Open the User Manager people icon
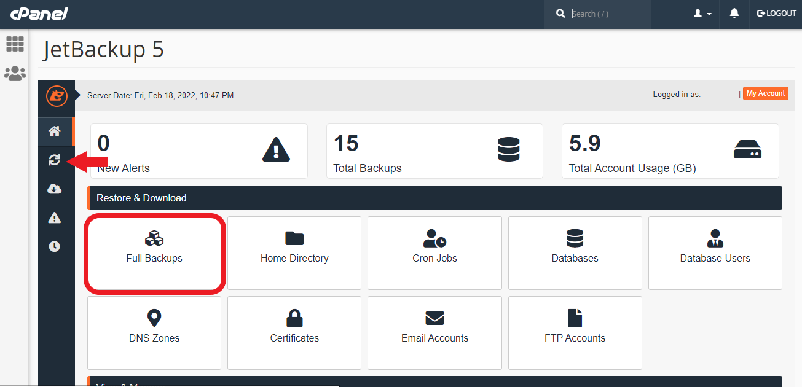Screen dimensions: 802x387 (x=15, y=74)
